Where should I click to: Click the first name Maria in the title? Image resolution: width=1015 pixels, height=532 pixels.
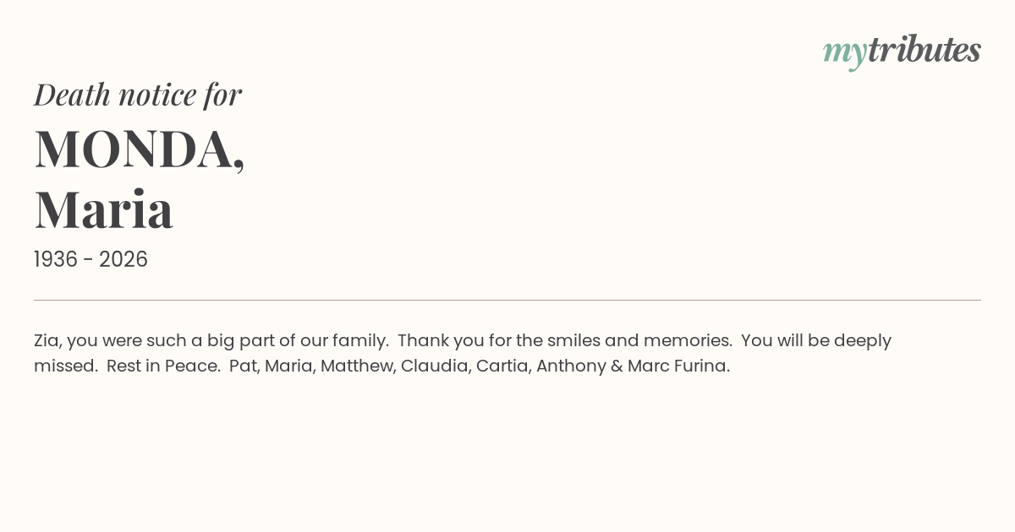[x=104, y=210]
